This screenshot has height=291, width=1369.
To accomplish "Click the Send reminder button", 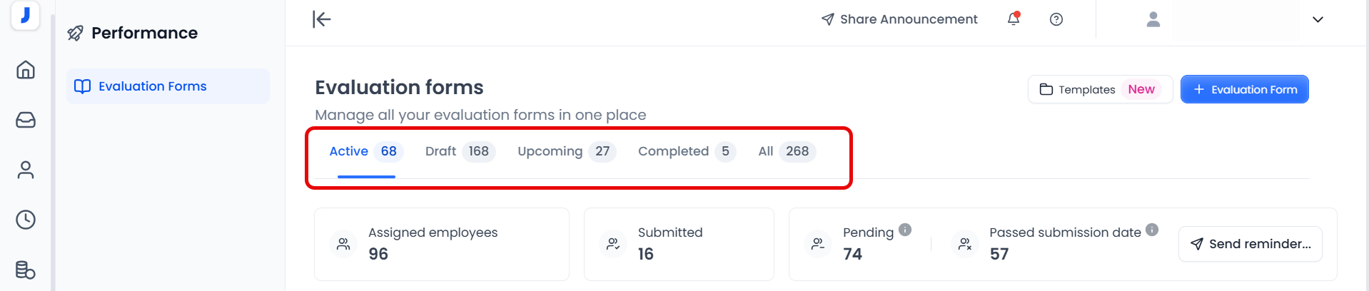I will pyautogui.click(x=1250, y=244).
